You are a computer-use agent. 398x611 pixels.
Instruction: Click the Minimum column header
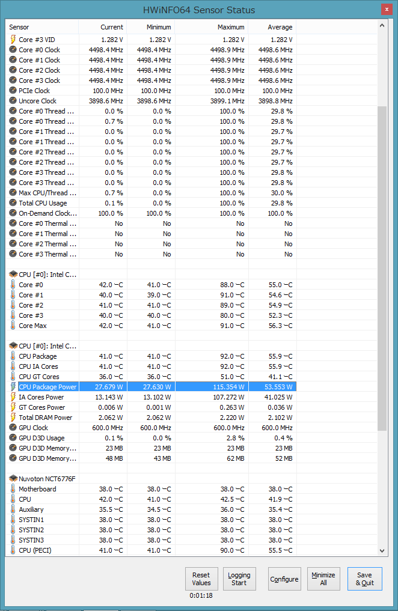[151, 27]
